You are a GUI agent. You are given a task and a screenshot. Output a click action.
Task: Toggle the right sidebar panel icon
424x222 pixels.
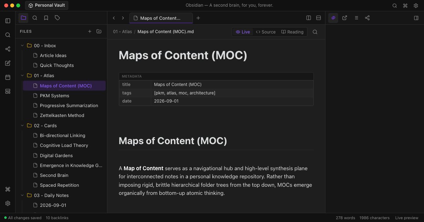[x=416, y=18]
